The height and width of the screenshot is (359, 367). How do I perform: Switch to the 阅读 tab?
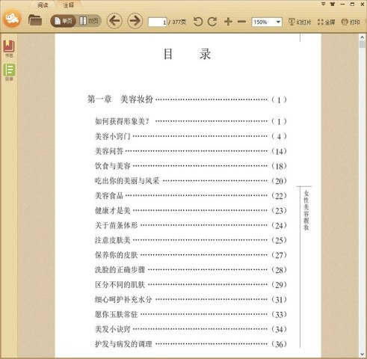click(x=43, y=4)
